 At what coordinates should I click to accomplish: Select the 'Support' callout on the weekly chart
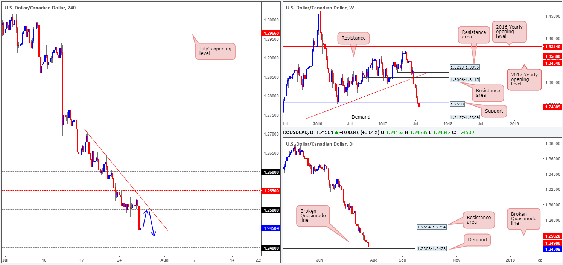click(494, 111)
